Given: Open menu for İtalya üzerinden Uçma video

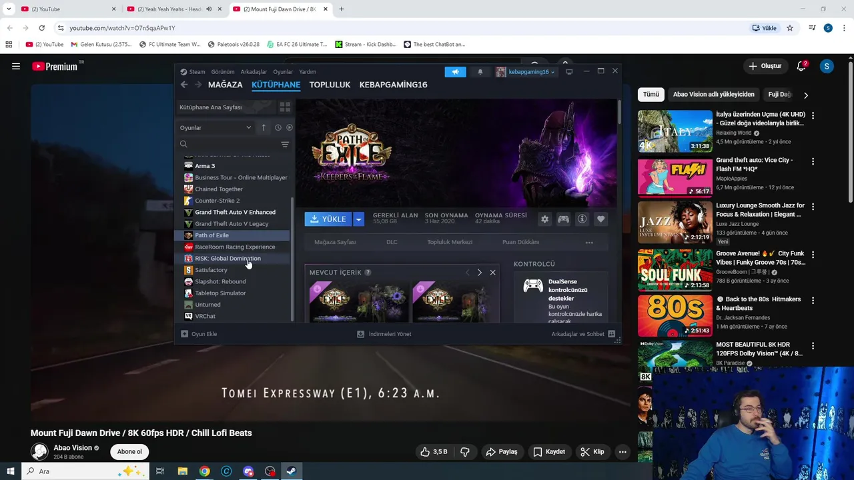Looking at the screenshot, I should point(813,115).
